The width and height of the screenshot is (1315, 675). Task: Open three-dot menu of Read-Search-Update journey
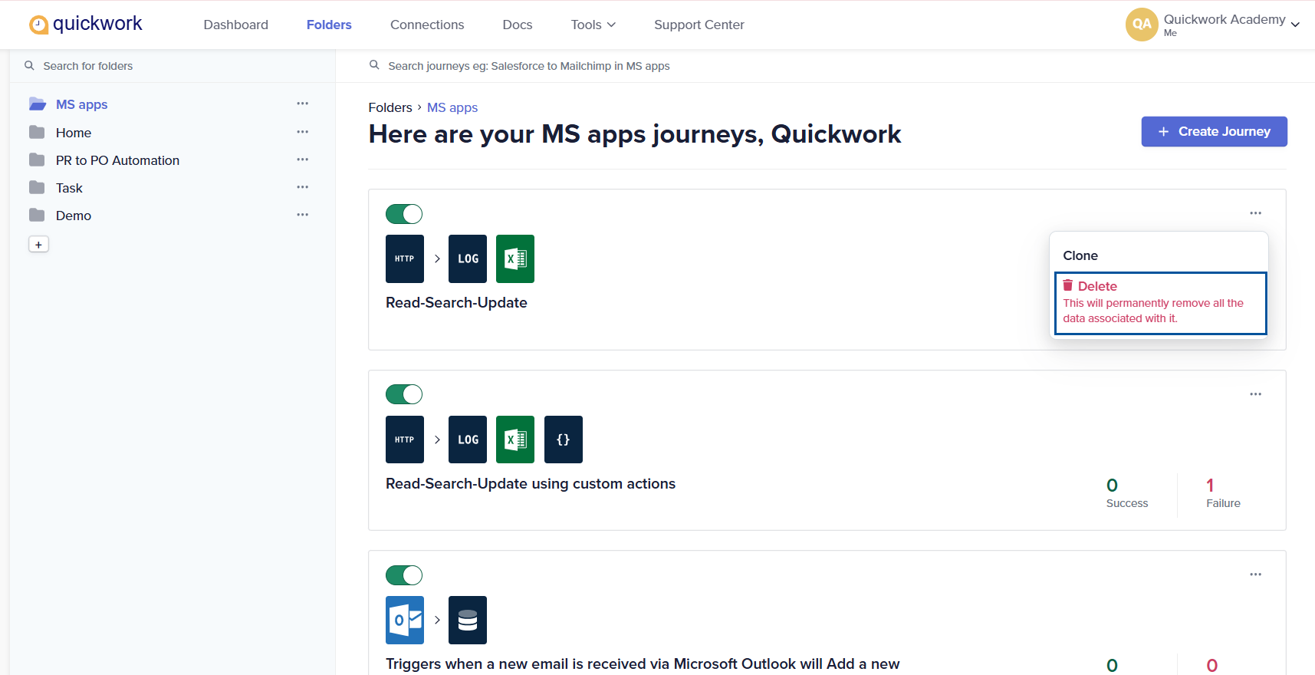tap(1255, 213)
